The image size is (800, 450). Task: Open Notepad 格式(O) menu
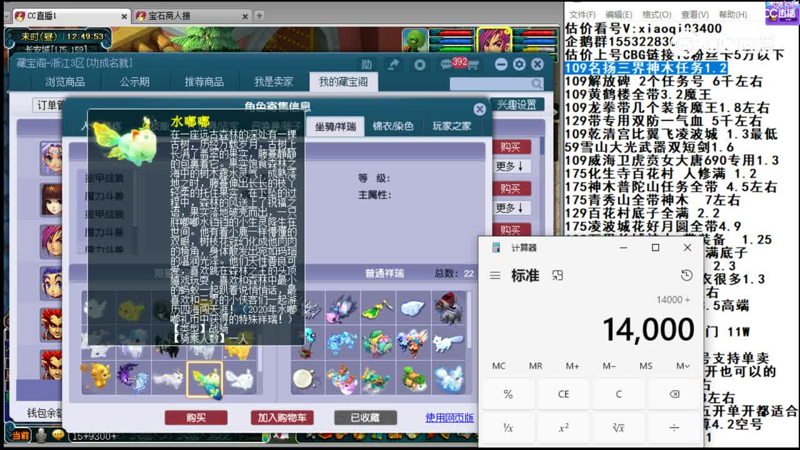pyautogui.click(x=657, y=14)
